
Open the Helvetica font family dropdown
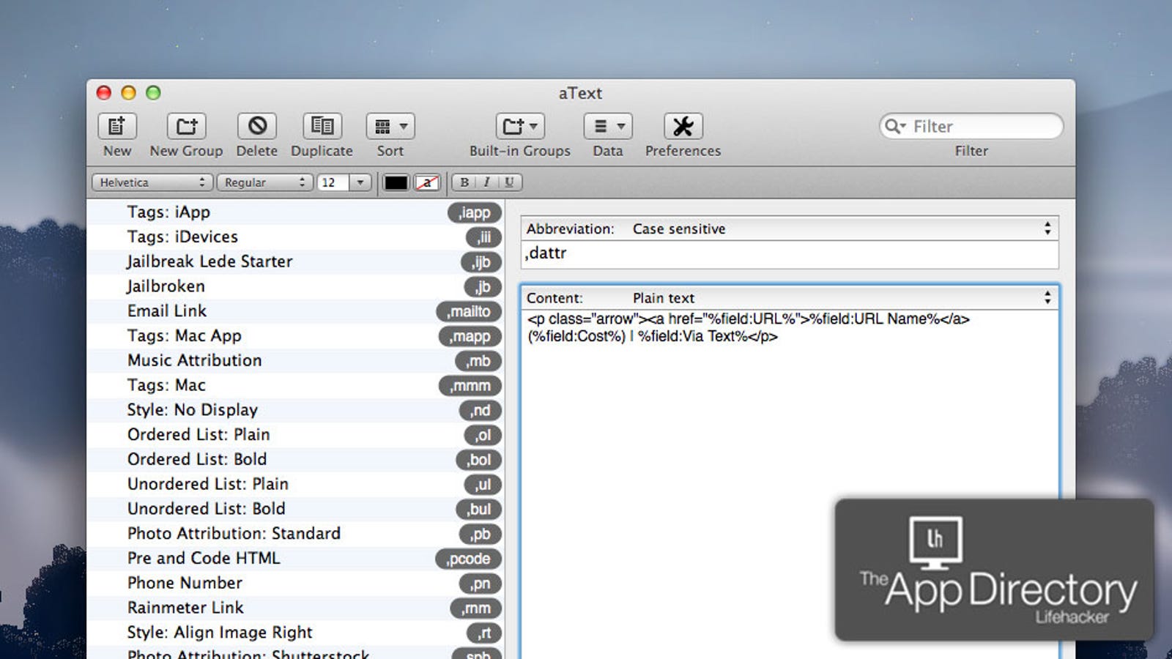152,182
